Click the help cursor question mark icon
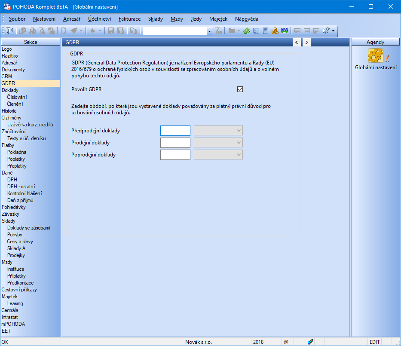Image resolution: width=401 pixels, height=346 pixels. pyautogui.click(x=326, y=31)
